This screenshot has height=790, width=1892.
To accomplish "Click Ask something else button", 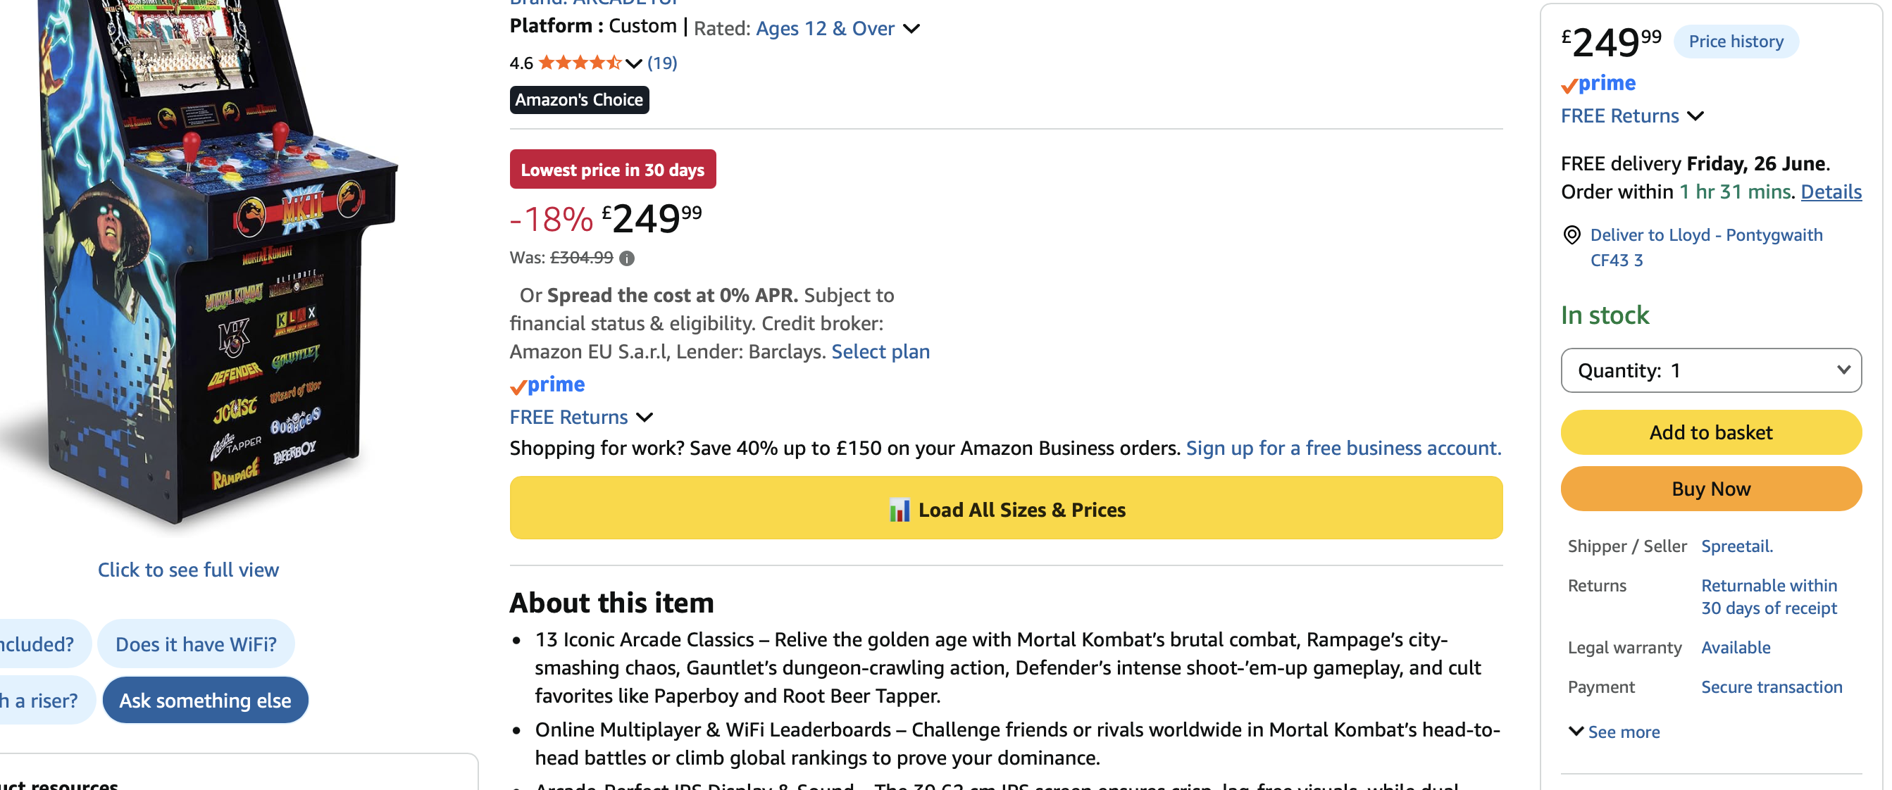I will pos(205,700).
